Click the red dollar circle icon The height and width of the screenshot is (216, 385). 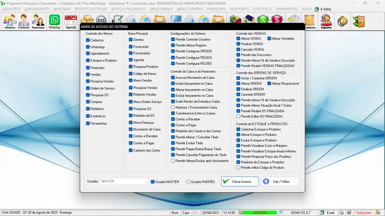277,19
